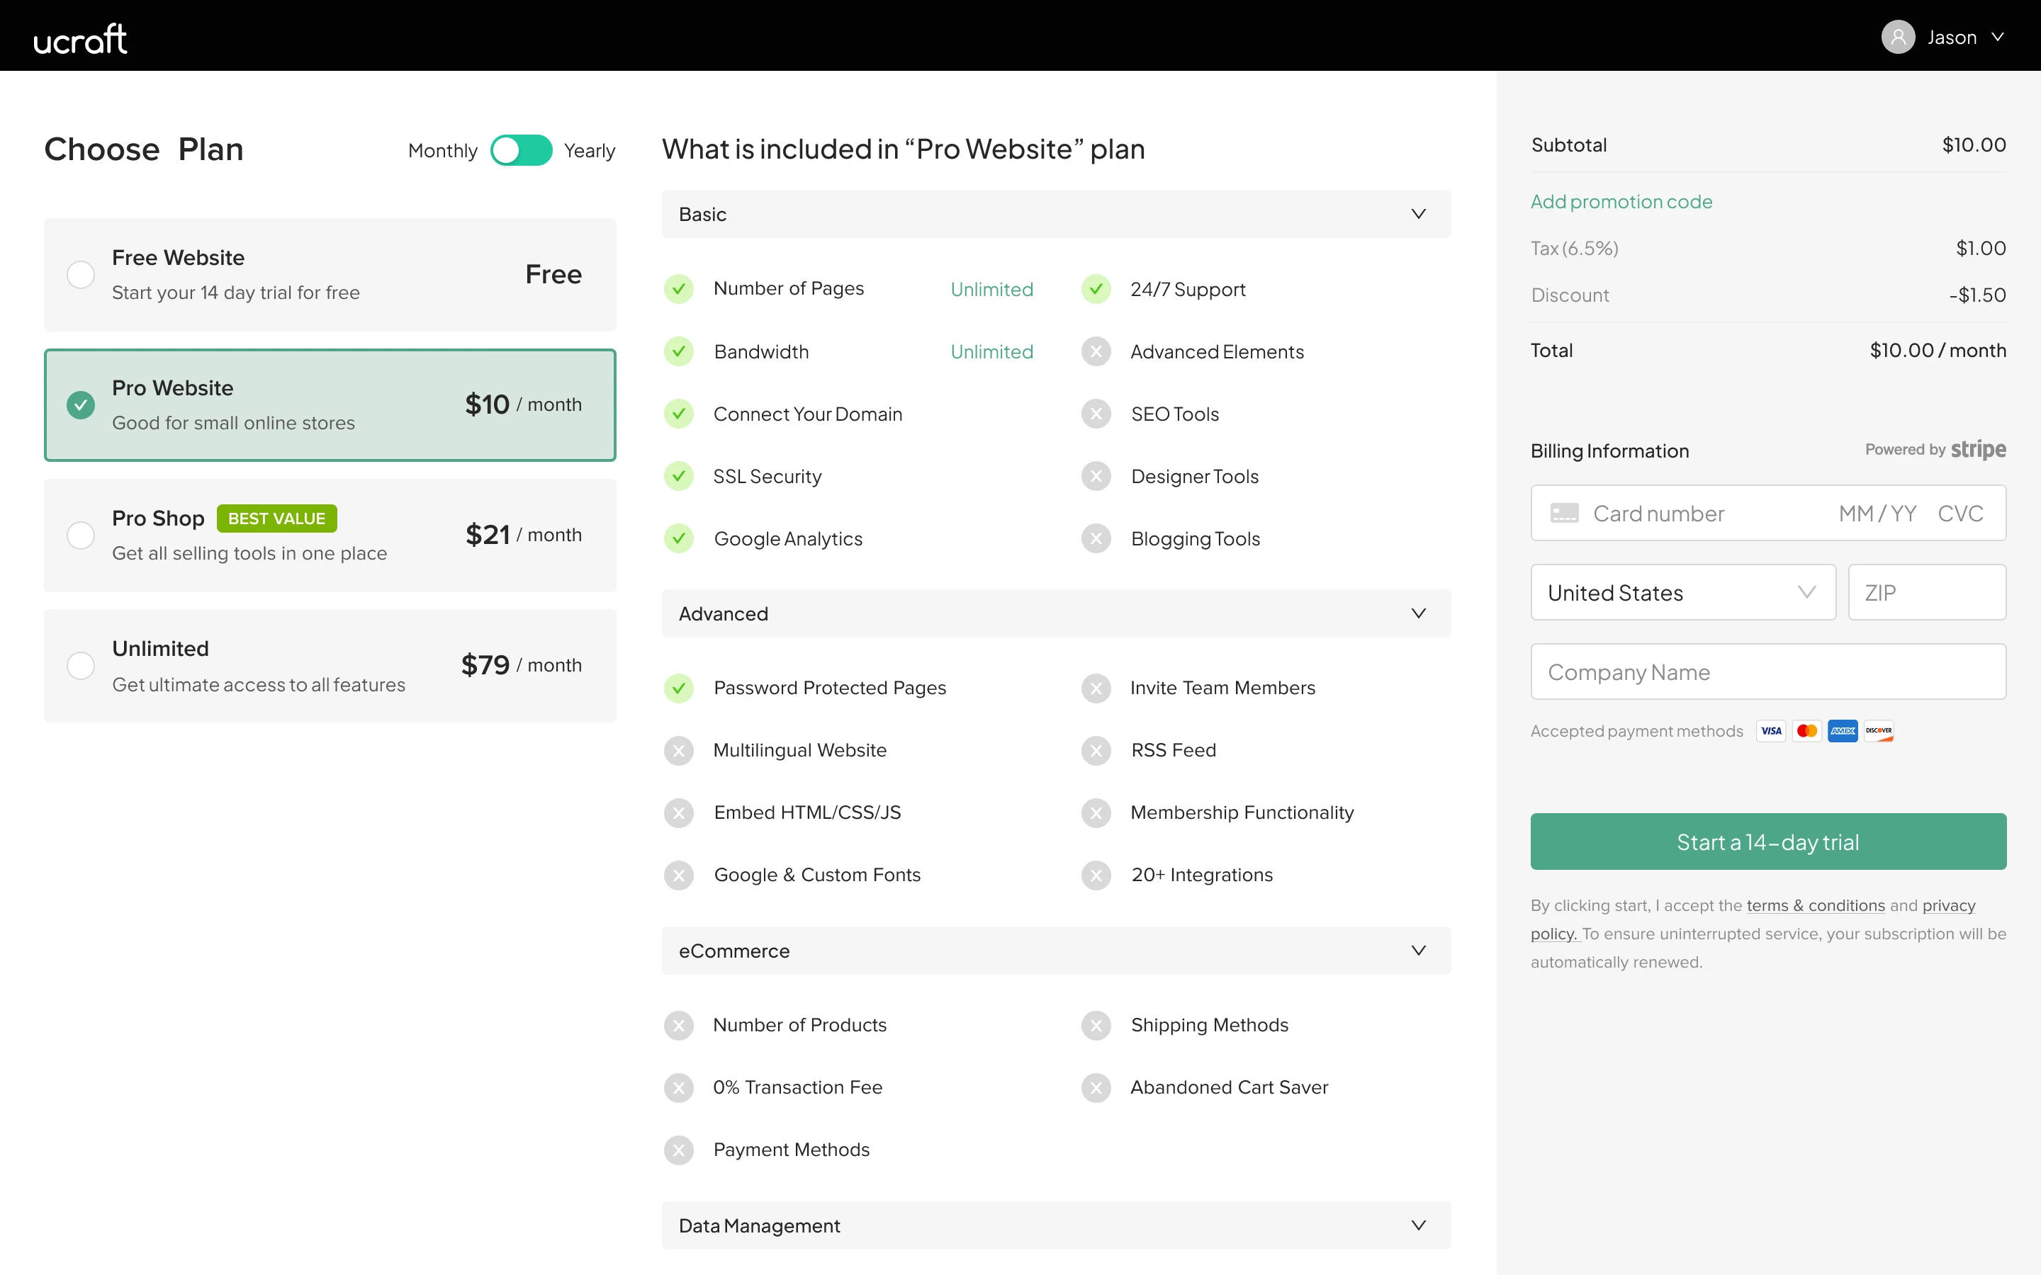Screen dimensions: 2041x1275
Task: Click the x icon beside Google & Custom Fonts
Action: (x=678, y=875)
